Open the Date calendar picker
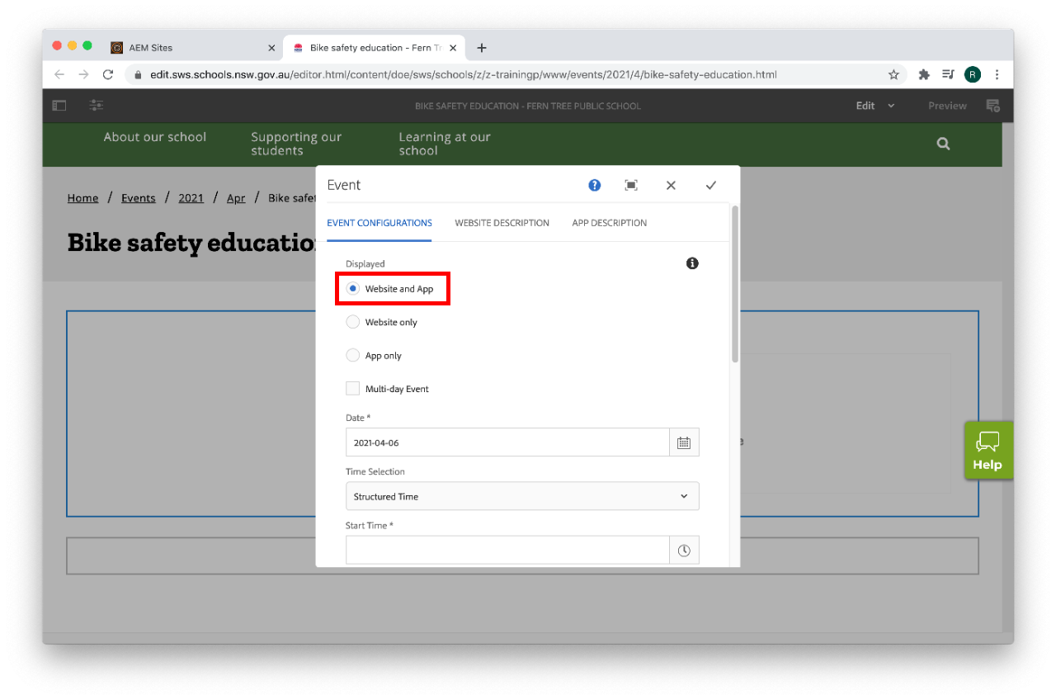The image size is (1056, 700). (x=684, y=442)
